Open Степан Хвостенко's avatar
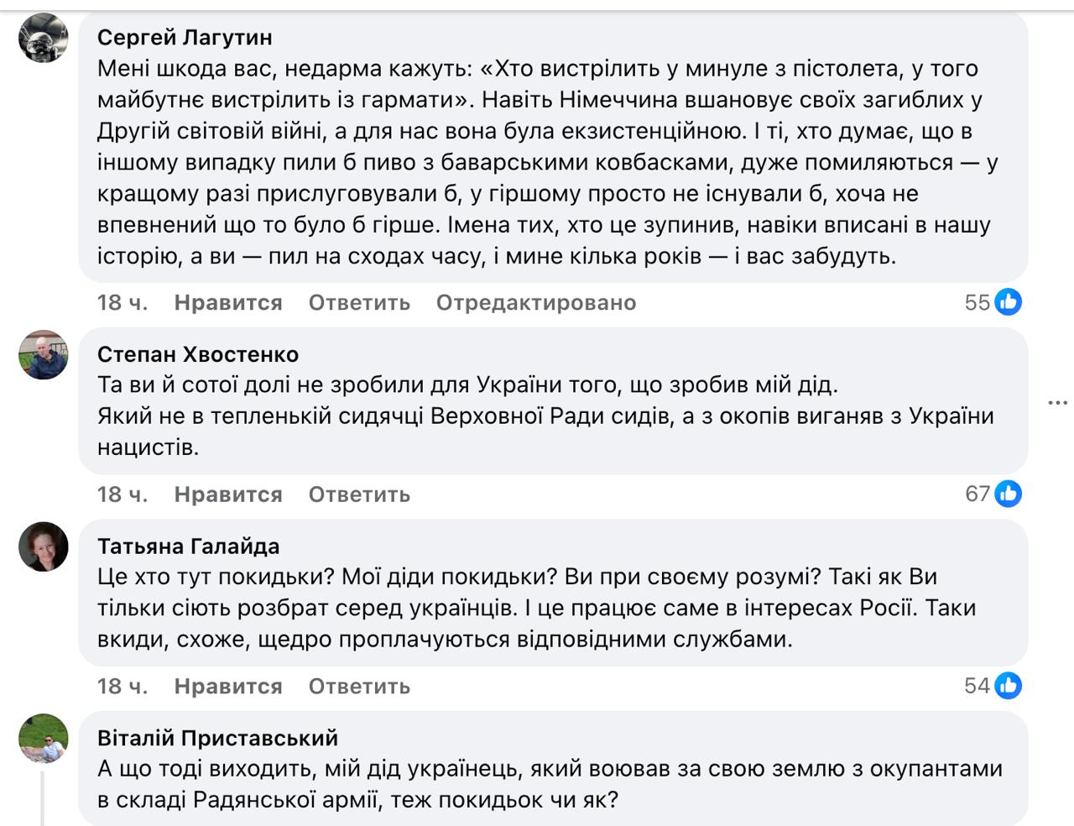 point(43,355)
